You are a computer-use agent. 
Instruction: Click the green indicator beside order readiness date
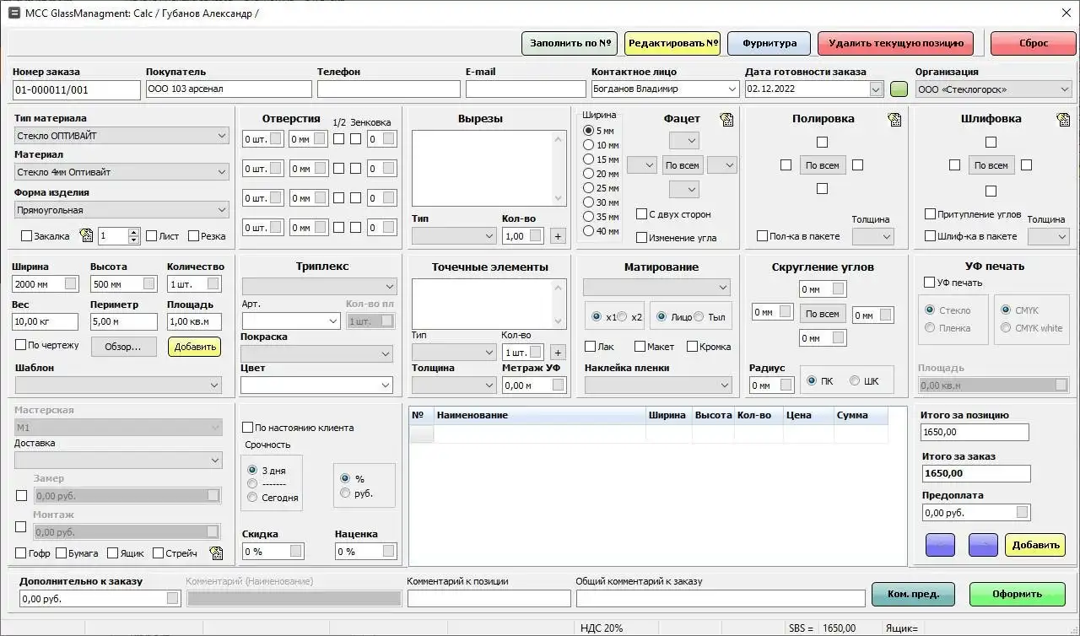click(899, 88)
